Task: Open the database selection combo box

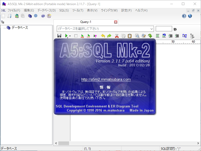Action: pyautogui.click(x=105, y=29)
